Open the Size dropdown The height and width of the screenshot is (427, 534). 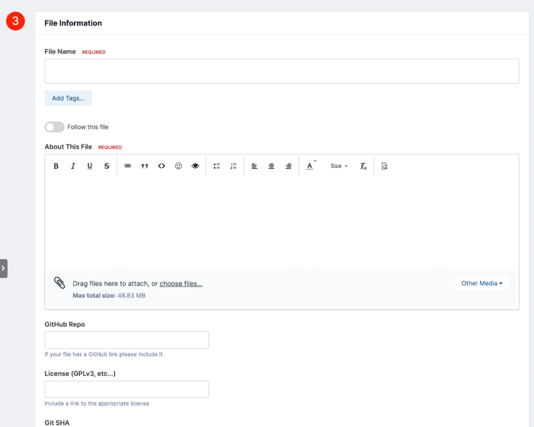pos(339,166)
